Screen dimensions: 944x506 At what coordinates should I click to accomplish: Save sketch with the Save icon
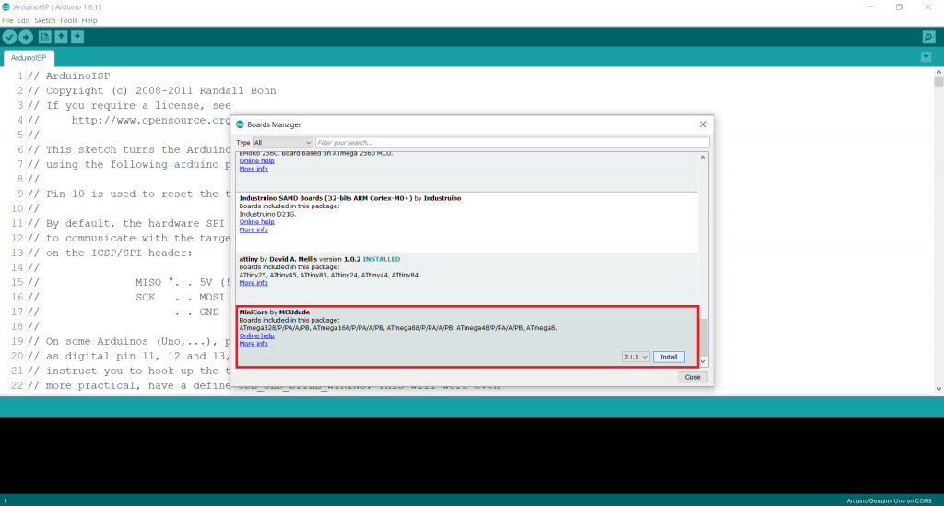click(77, 37)
